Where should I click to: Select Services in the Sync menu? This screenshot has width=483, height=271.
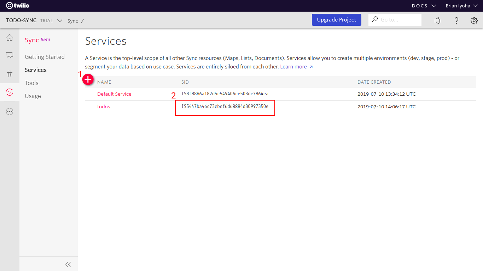point(36,70)
